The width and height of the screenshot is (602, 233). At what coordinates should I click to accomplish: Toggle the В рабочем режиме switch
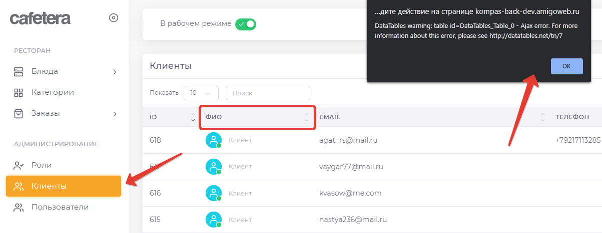click(246, 23)
